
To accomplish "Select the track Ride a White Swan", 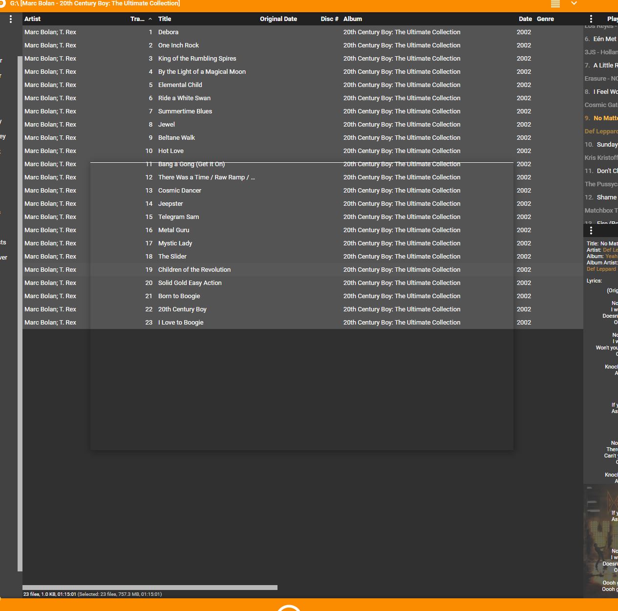I will point(184,98).
